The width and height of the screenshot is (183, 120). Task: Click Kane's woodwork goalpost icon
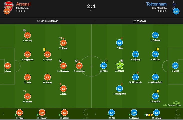point(106,61)
